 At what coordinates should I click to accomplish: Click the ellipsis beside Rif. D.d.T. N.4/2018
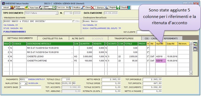point(72,48)
